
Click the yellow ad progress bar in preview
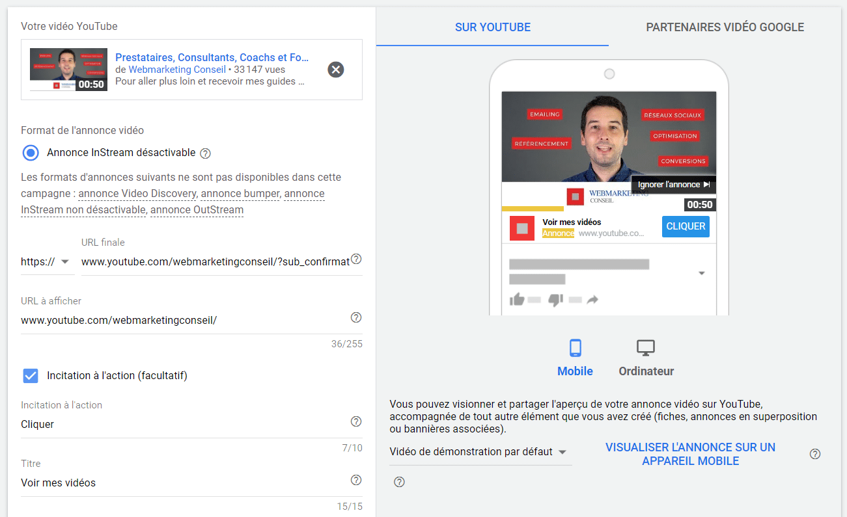[532, 209]
